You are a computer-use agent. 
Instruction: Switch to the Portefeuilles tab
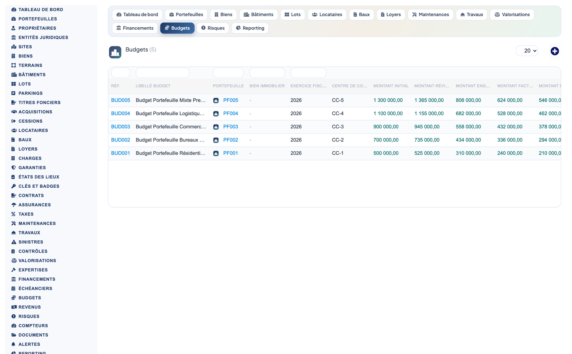click(186, 15)
